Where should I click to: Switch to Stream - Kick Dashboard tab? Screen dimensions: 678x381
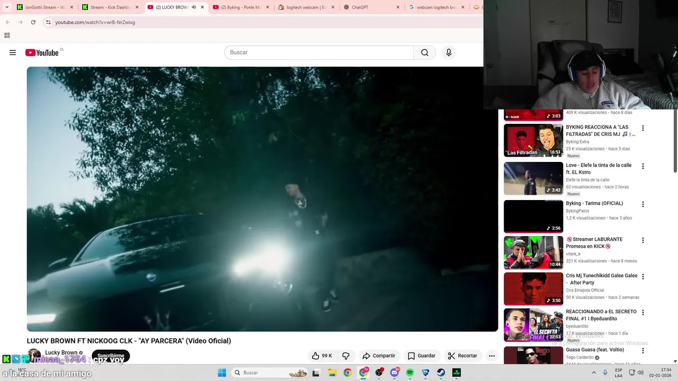click(x=110, y=7)
